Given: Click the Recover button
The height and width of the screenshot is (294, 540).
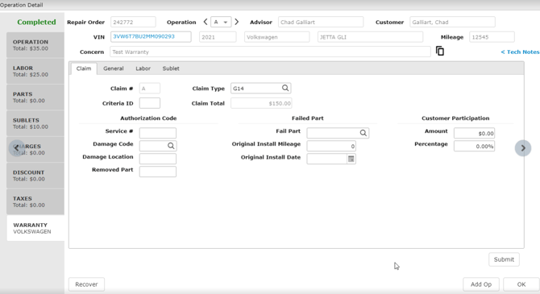Looking at the screenshot, I should (86, 284).
